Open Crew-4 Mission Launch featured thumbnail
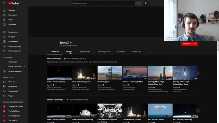Image resolution: width=219 pixels, height=123 pixels. click(85, 73)
